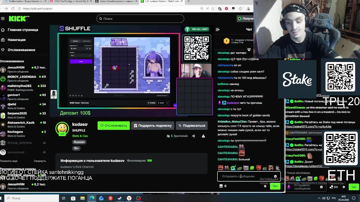Open the Kick hamburger menu

click(3, 19)
